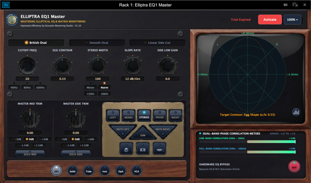This screenshot has width=311, height=183.
Task: Click stereo width value field 100
Action: pyautogui.click(x=98, y=79)
